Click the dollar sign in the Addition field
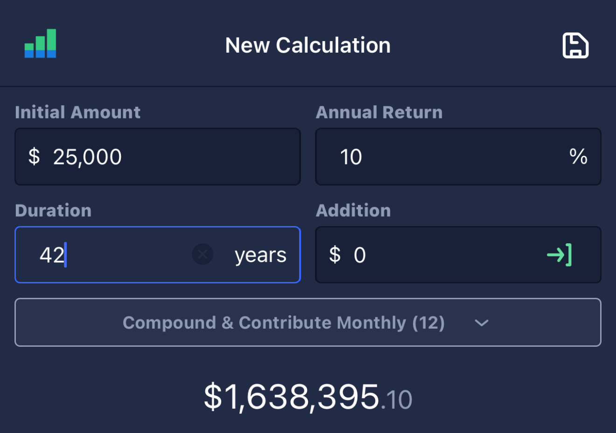 click(335, 254)
